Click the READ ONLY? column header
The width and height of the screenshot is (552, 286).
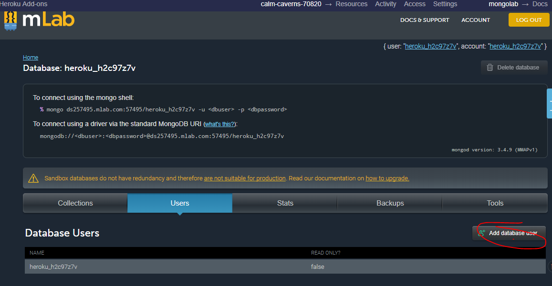click(x=326, y=253)
